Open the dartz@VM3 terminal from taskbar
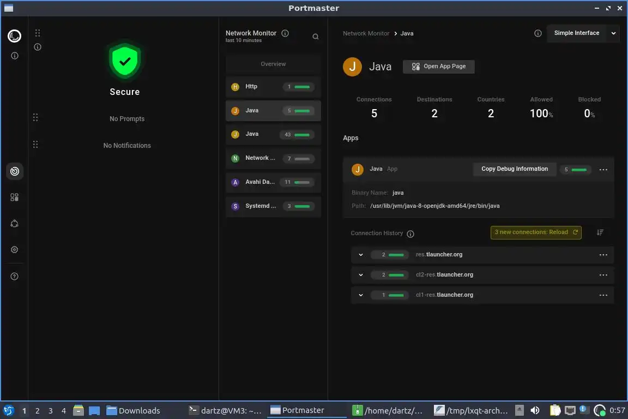Screen dimensions: 628x419 coord(225,411)
